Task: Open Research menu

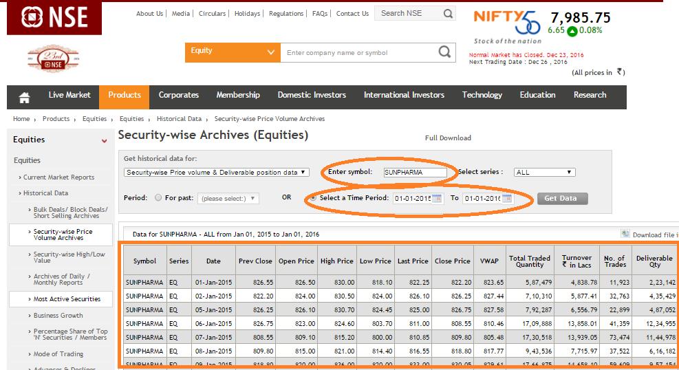Action: 590,95
